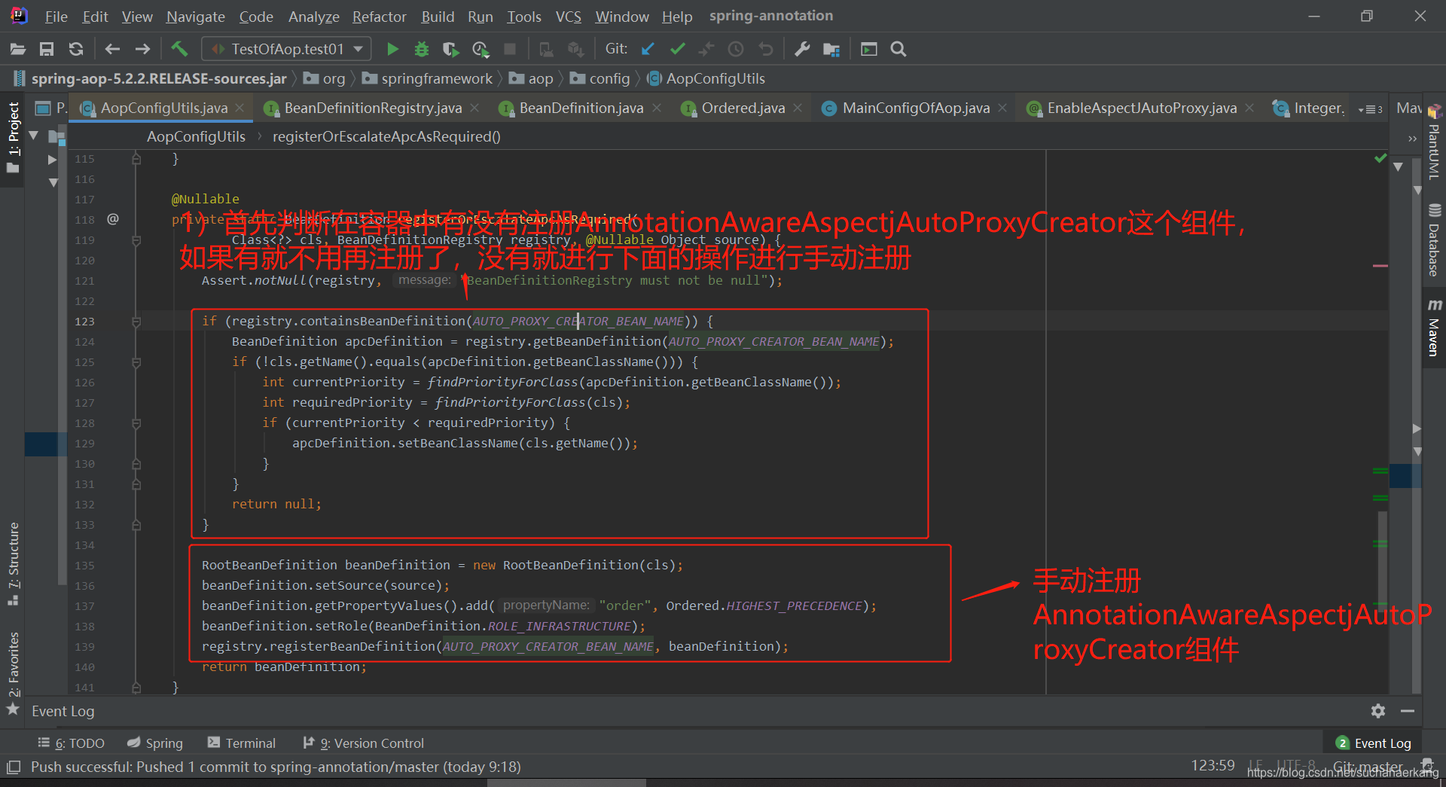Toggle the Database side panel
This screenshot has height=787, width=1446.
1434,241
